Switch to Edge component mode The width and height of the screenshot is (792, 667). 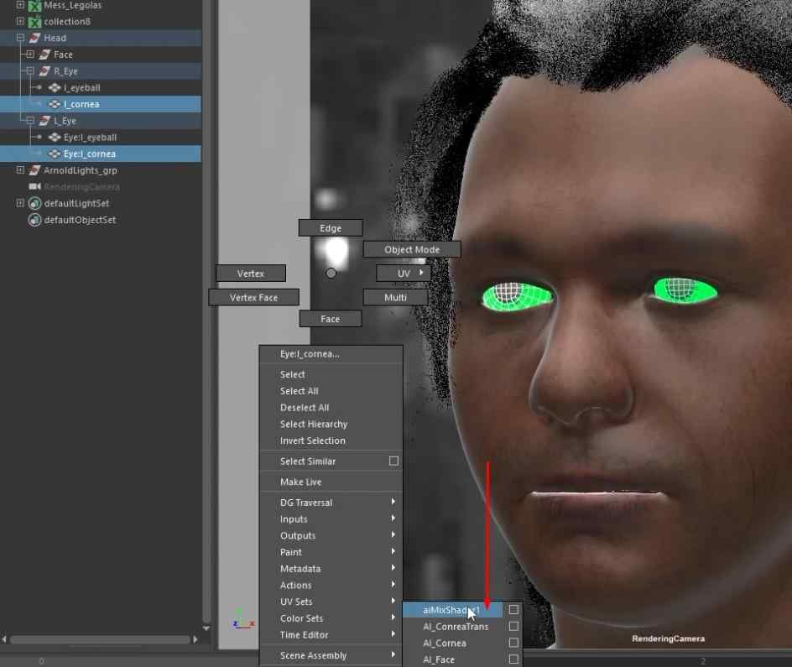(x=331, y=228)
